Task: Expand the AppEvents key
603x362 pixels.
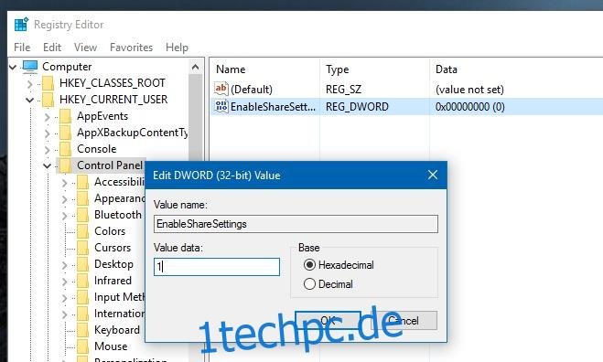Action: [48, 117]
